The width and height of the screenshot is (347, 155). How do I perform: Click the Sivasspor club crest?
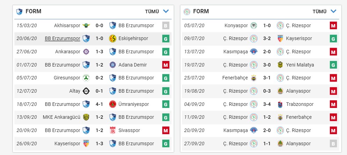coord(112,130)
